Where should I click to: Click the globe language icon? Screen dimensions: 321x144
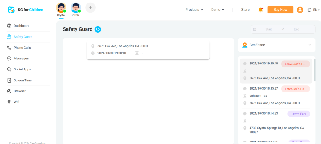[309, 10]
